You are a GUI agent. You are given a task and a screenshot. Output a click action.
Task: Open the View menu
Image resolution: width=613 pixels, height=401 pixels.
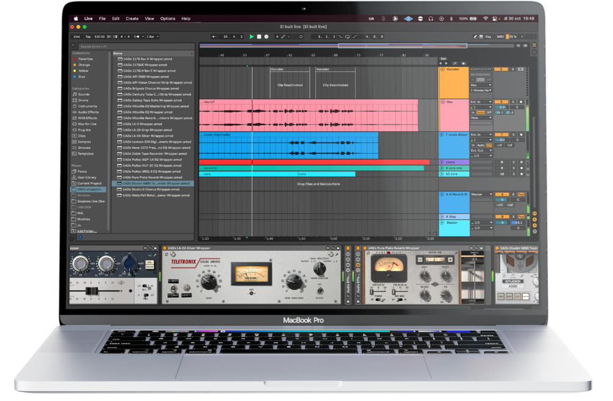pyautogui.click(x=149, y=18)
